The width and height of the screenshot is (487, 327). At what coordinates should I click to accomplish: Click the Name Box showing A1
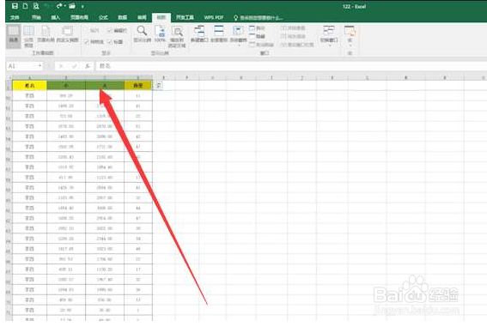pyautogui.click(x=21, y=66)
